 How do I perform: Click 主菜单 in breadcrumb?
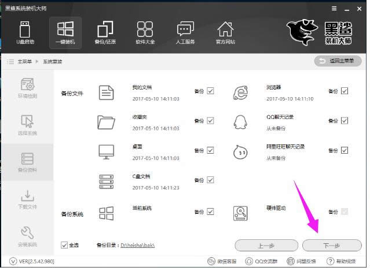coord(24,62)
